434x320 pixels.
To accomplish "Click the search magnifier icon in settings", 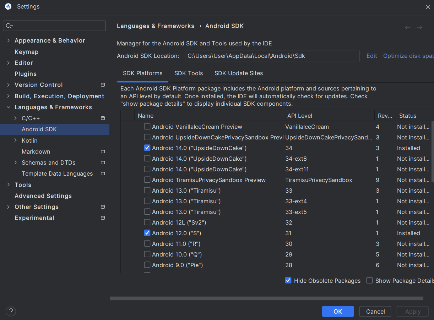I will [9, 26].
